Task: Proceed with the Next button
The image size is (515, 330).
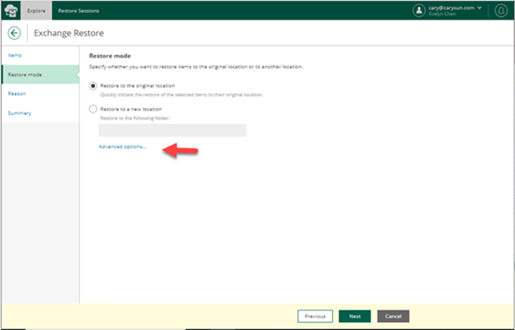Action: (355, 316)
